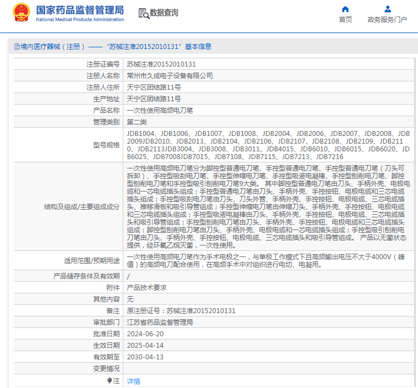This screenshot has width=418, height=388.
Task: Click the 注册证编号 row label
Action: [103, 64]
